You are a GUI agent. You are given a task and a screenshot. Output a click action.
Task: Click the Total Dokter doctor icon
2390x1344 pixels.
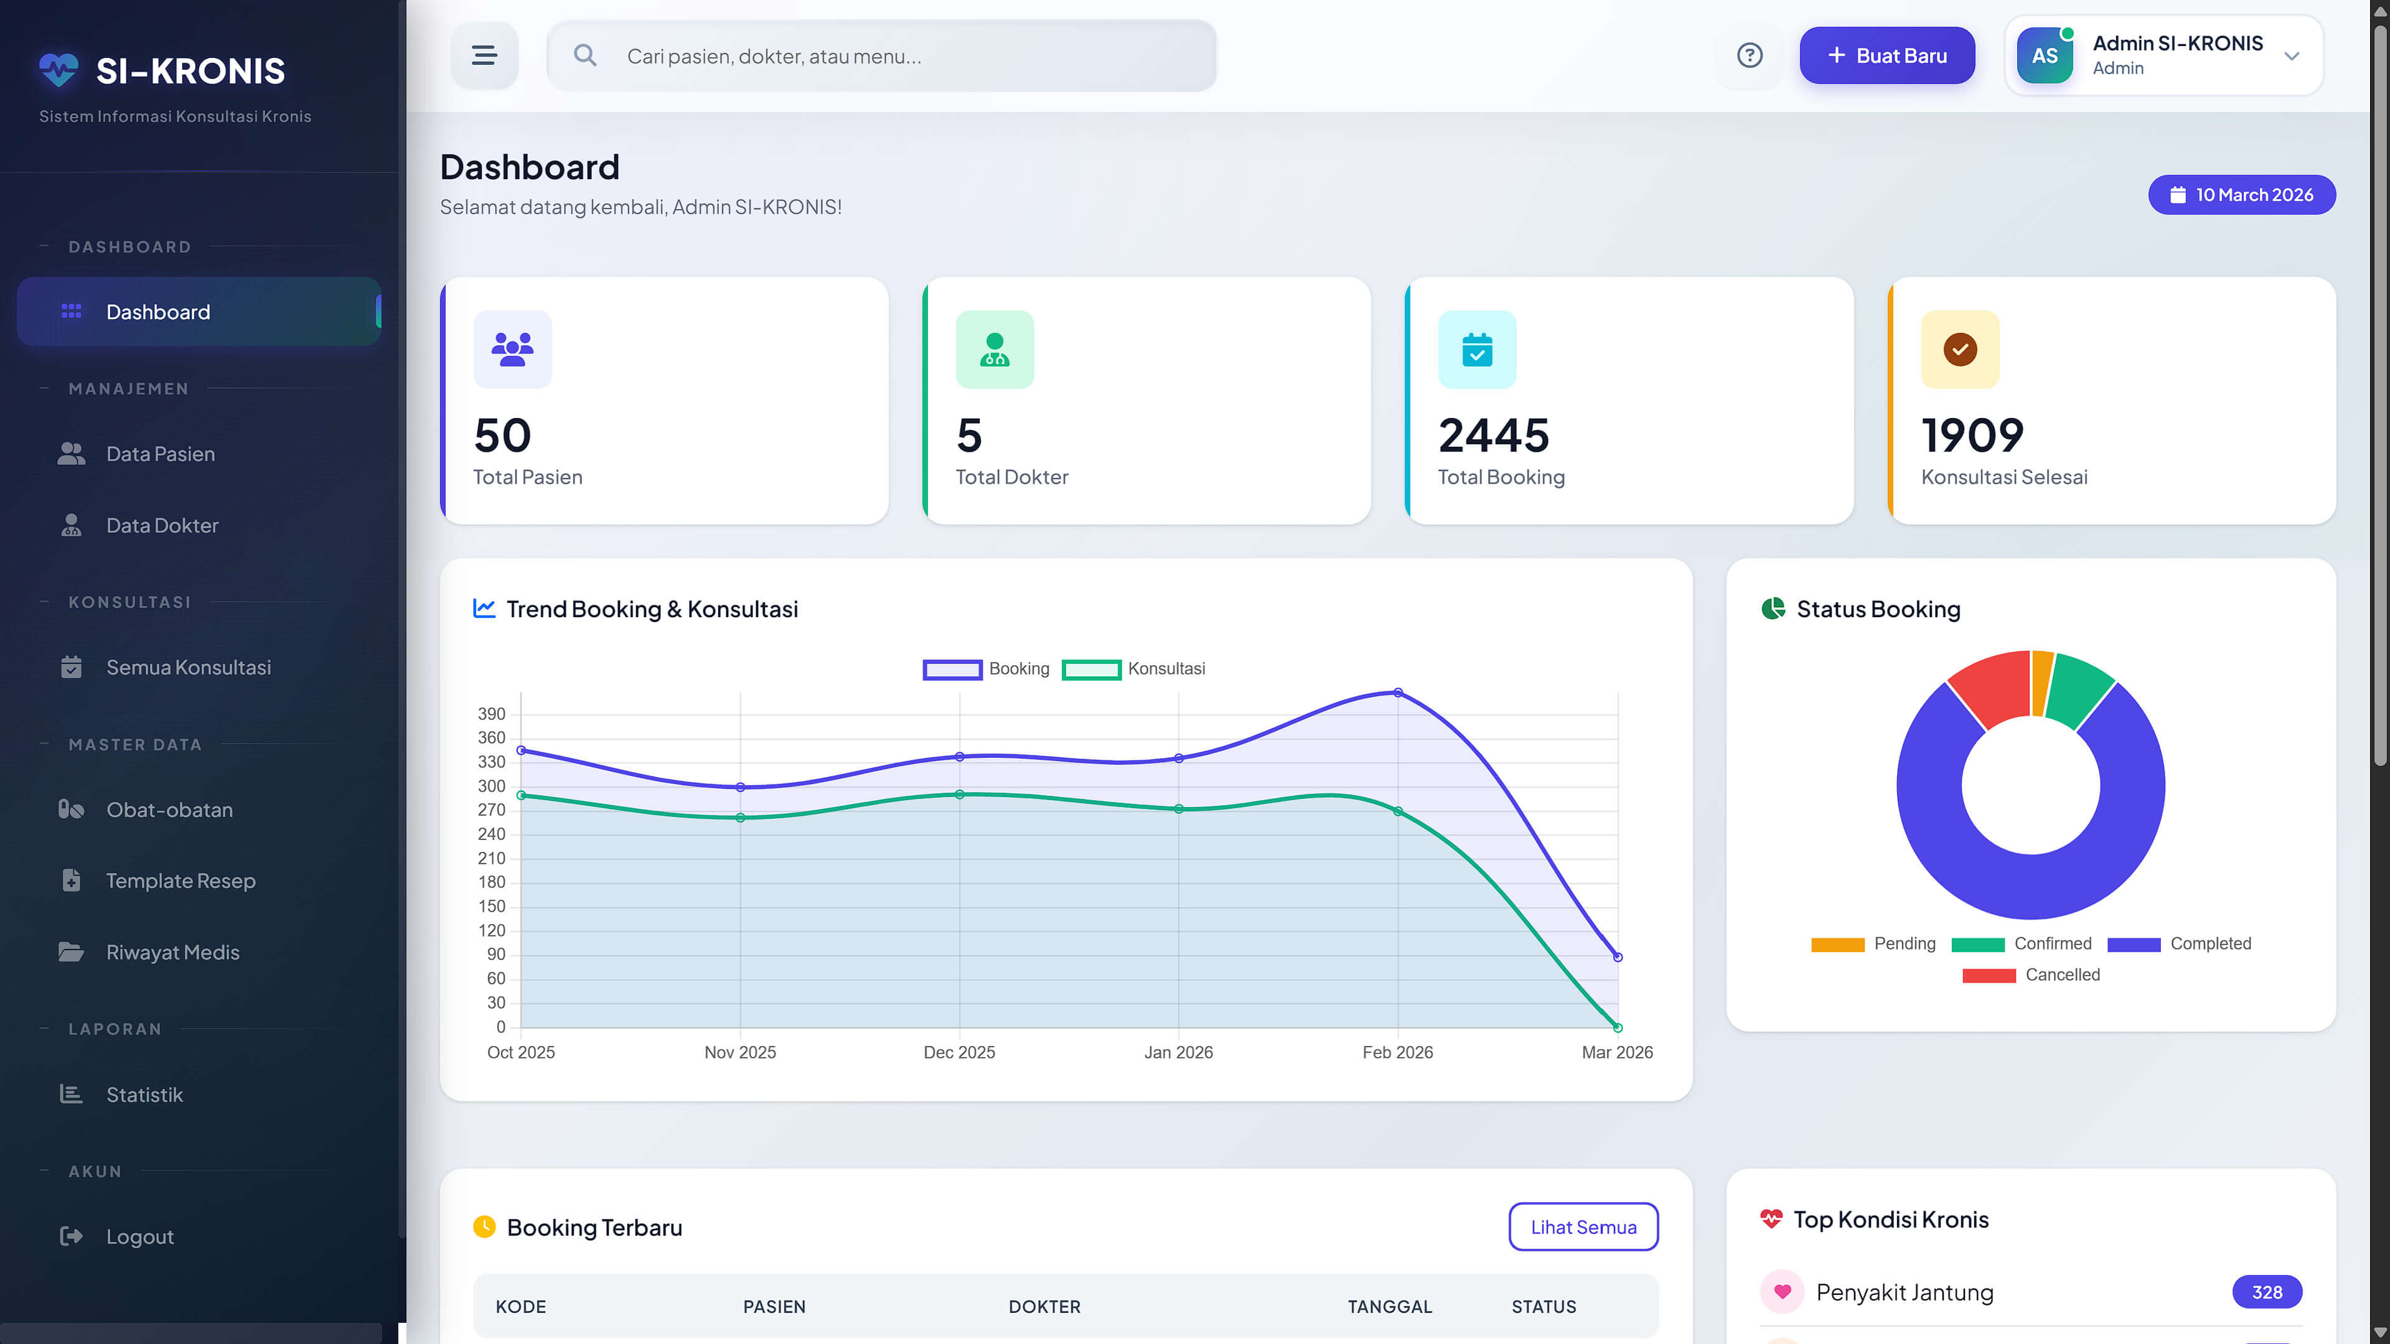[995, 350]
